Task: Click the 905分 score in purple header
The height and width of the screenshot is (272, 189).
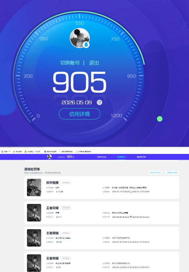Action: [x=70, y=157]
